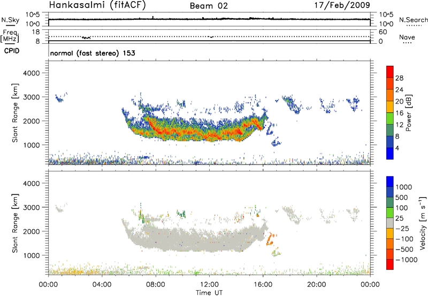
Task: Click the 'Power [dB]' color bar label
Action: [x=408, y=113]
